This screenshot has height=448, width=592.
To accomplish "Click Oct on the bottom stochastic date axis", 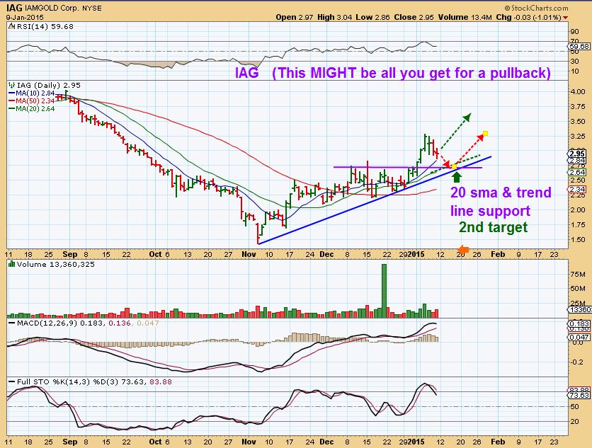I will tap(156, 442).
